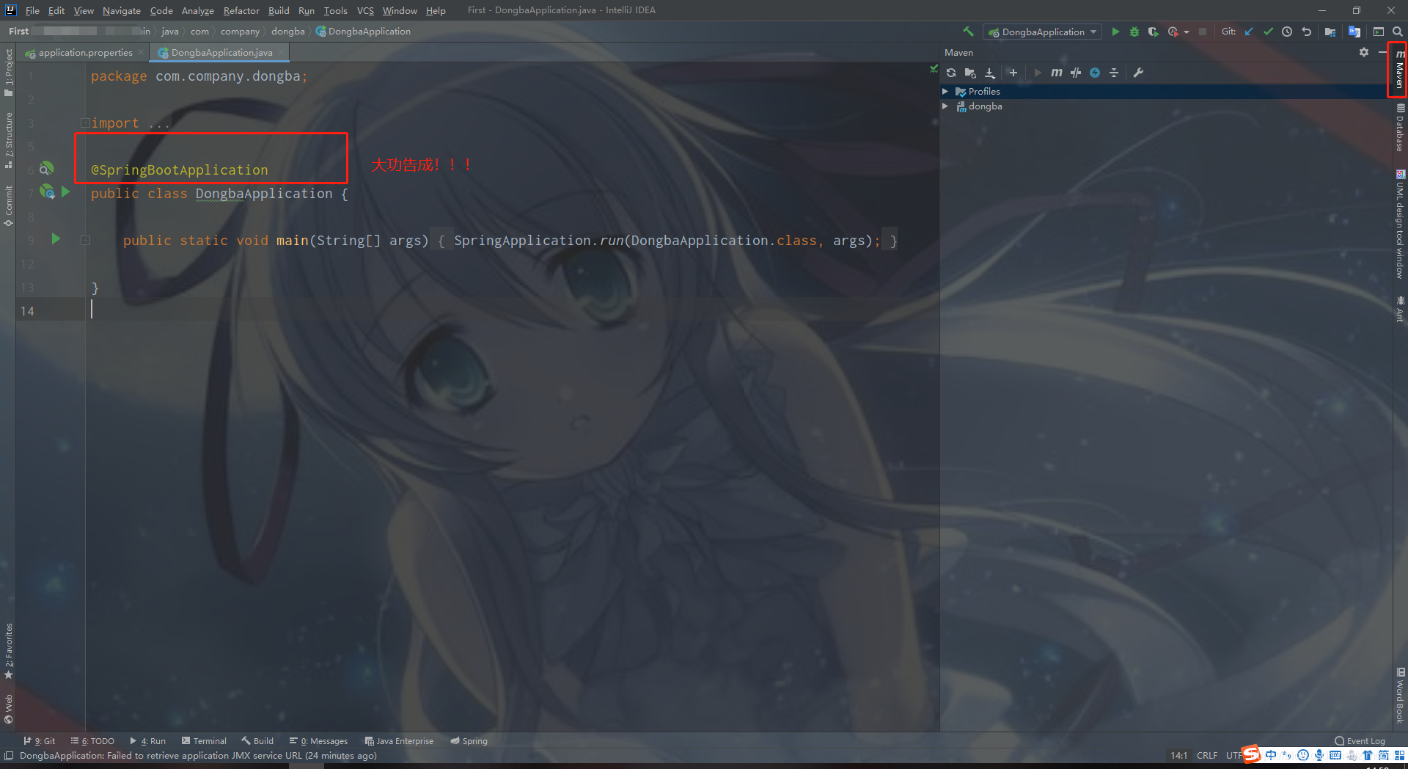Toggle Skip Tests mode in Maven toolbar
The height and width of the screenshot is (769, 1408).
[1076, 73]
